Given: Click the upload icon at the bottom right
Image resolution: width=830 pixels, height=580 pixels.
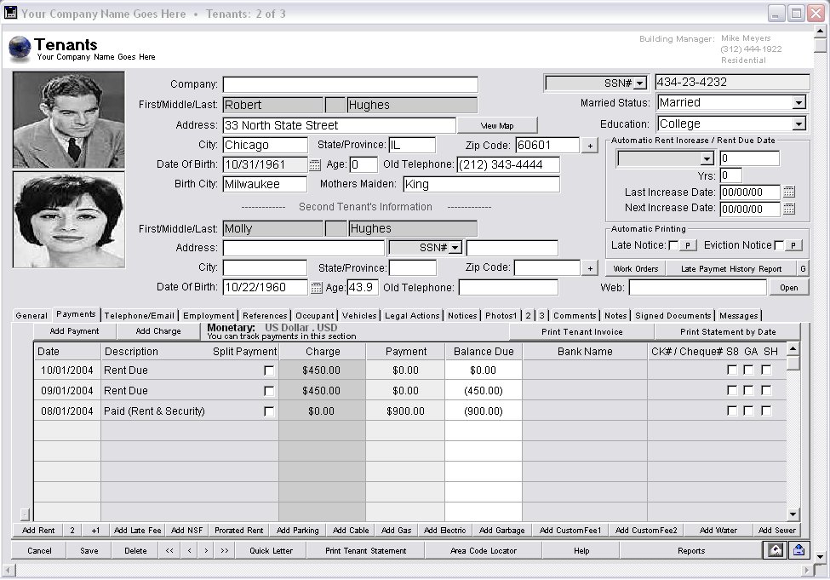Looking at the screenshot, I should (x=799, y=550).
